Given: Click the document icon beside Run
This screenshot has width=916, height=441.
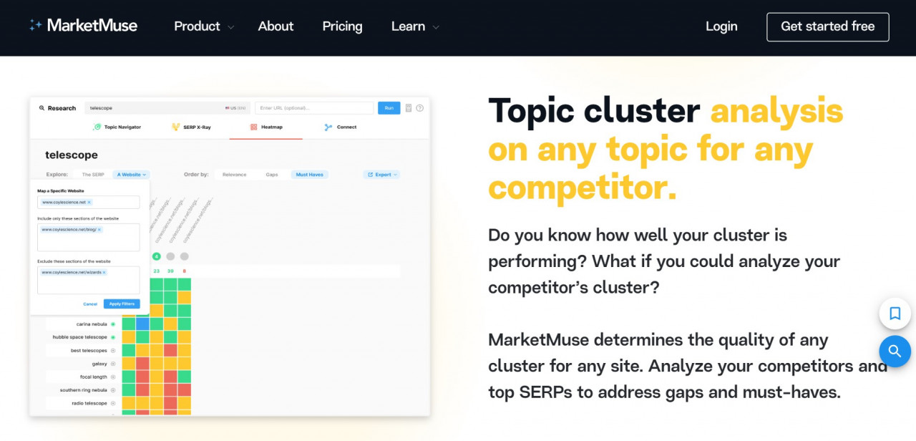Looking at the screenshot, I should (x=409, y=108).
